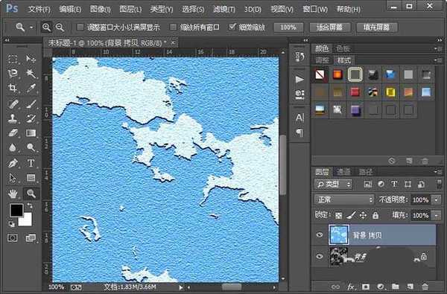447x294 pixels.
Task: Select the Pen tool
Action: [x=13, y=163]
